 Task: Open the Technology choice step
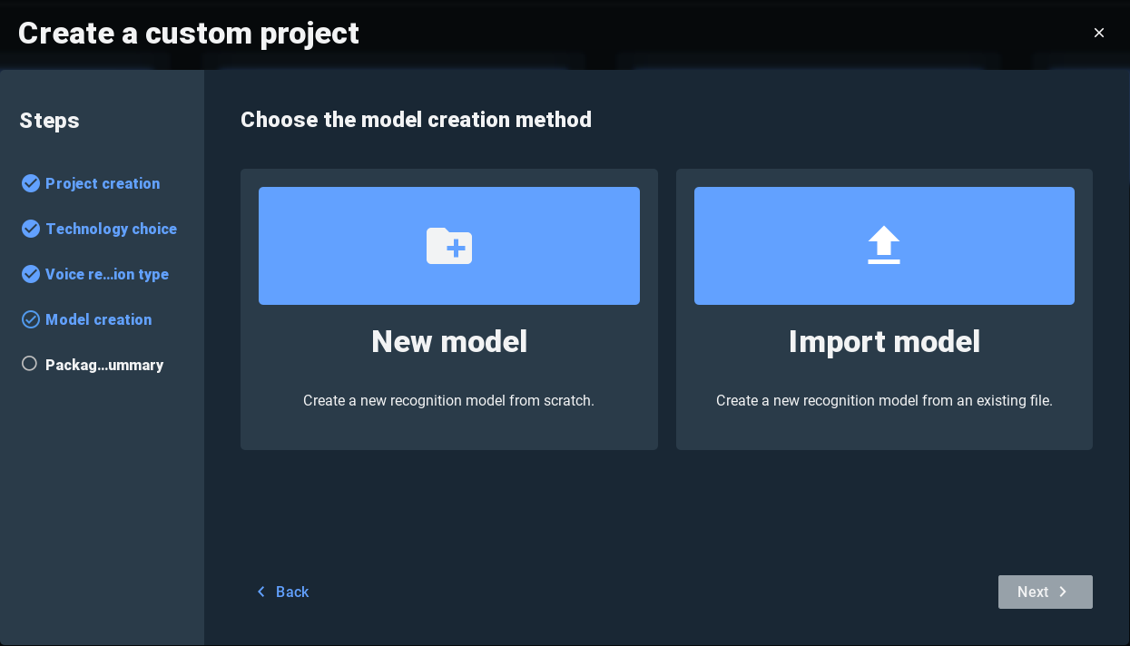click(111, 229)
